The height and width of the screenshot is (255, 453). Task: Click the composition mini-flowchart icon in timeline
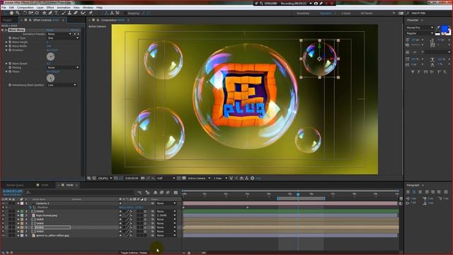pos(139,192)
